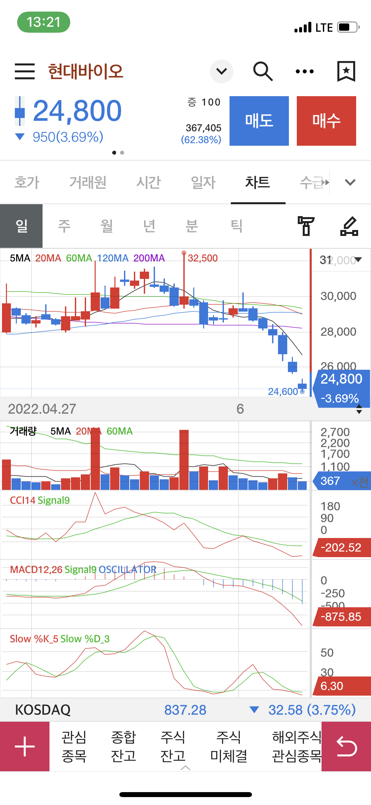Open the 수급 tab
This screenshot has width=371, height=805.
point(312,182)
